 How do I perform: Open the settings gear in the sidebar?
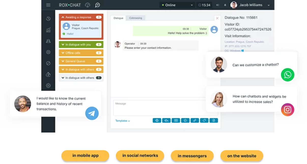click(x=48, y=86)
